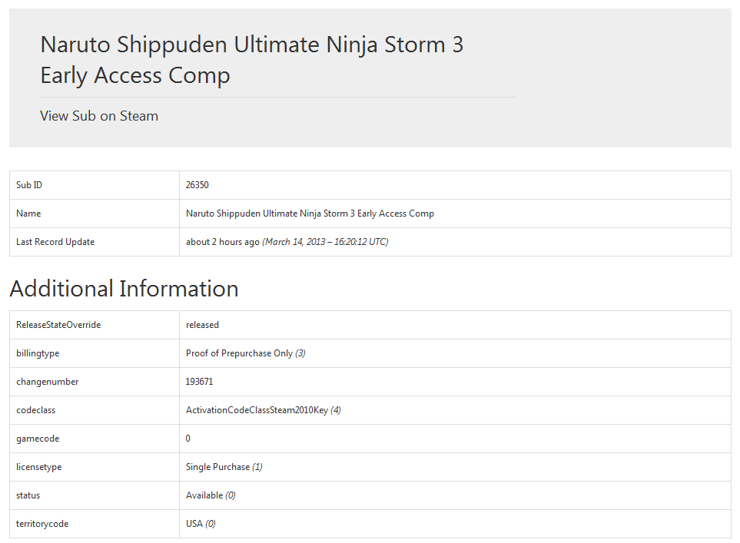Click the Last Record Update label
Screen dimensions: 740x543
click(55, 242)
